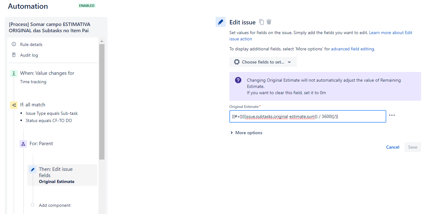Select the For: Parent branch
The height and width of the screenshot is (214, 428).
(41, 144)
